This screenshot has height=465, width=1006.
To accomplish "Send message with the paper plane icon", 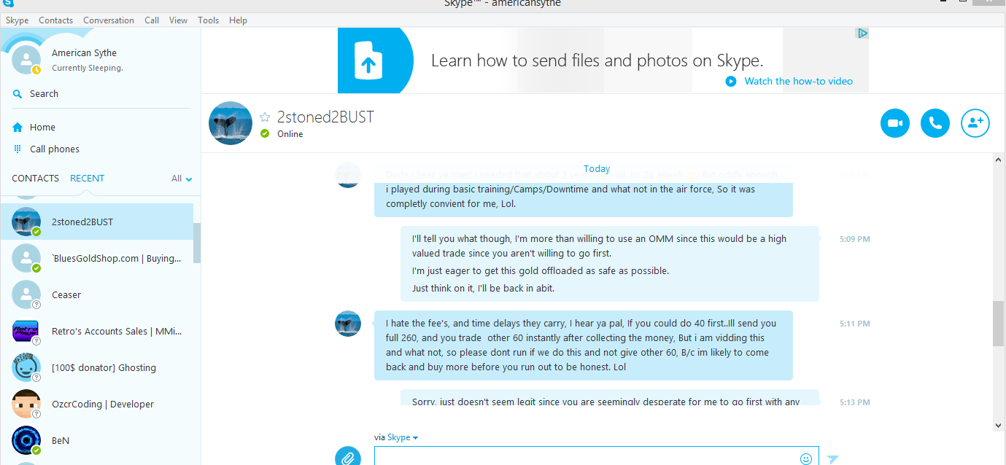I will point(832,459).
